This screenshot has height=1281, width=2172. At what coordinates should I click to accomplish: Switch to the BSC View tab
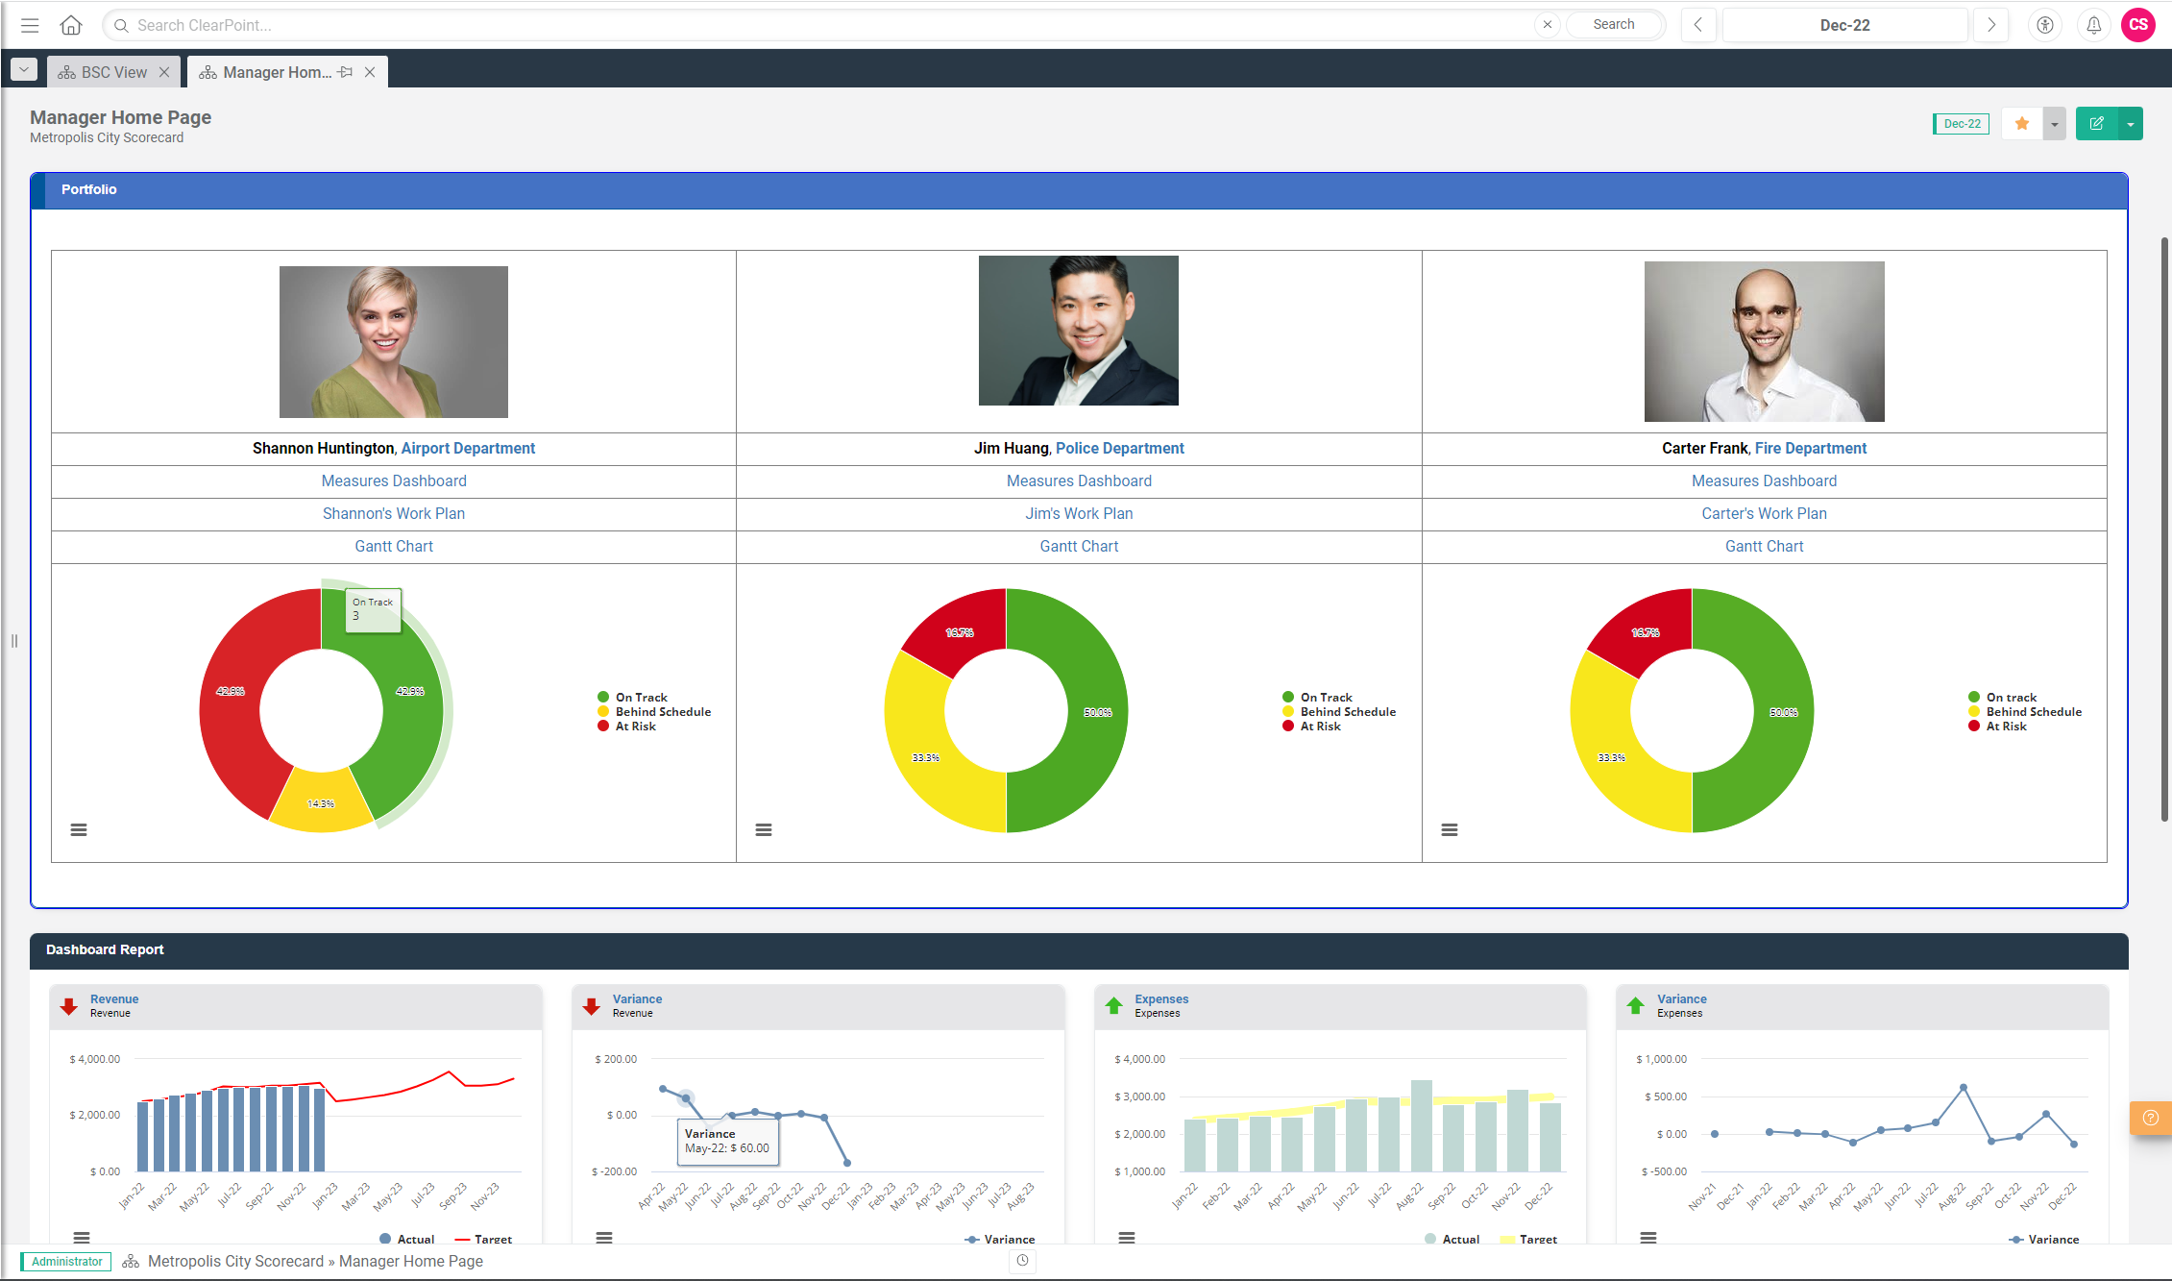coord(112,72)
